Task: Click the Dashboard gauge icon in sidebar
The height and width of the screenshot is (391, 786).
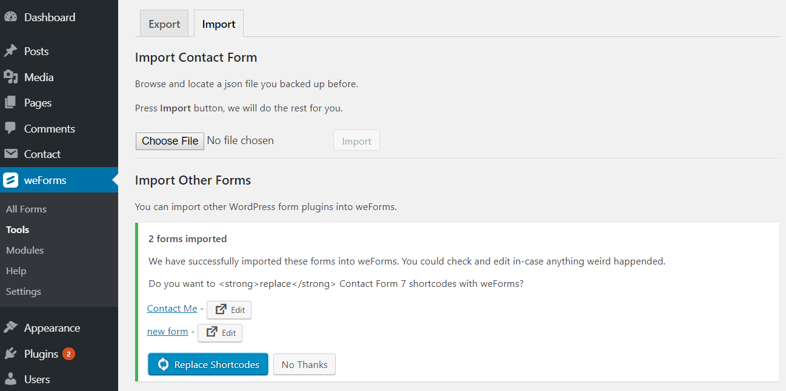Action: point(10,18)
